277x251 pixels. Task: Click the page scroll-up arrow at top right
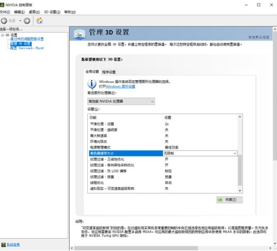coord(275,29)
